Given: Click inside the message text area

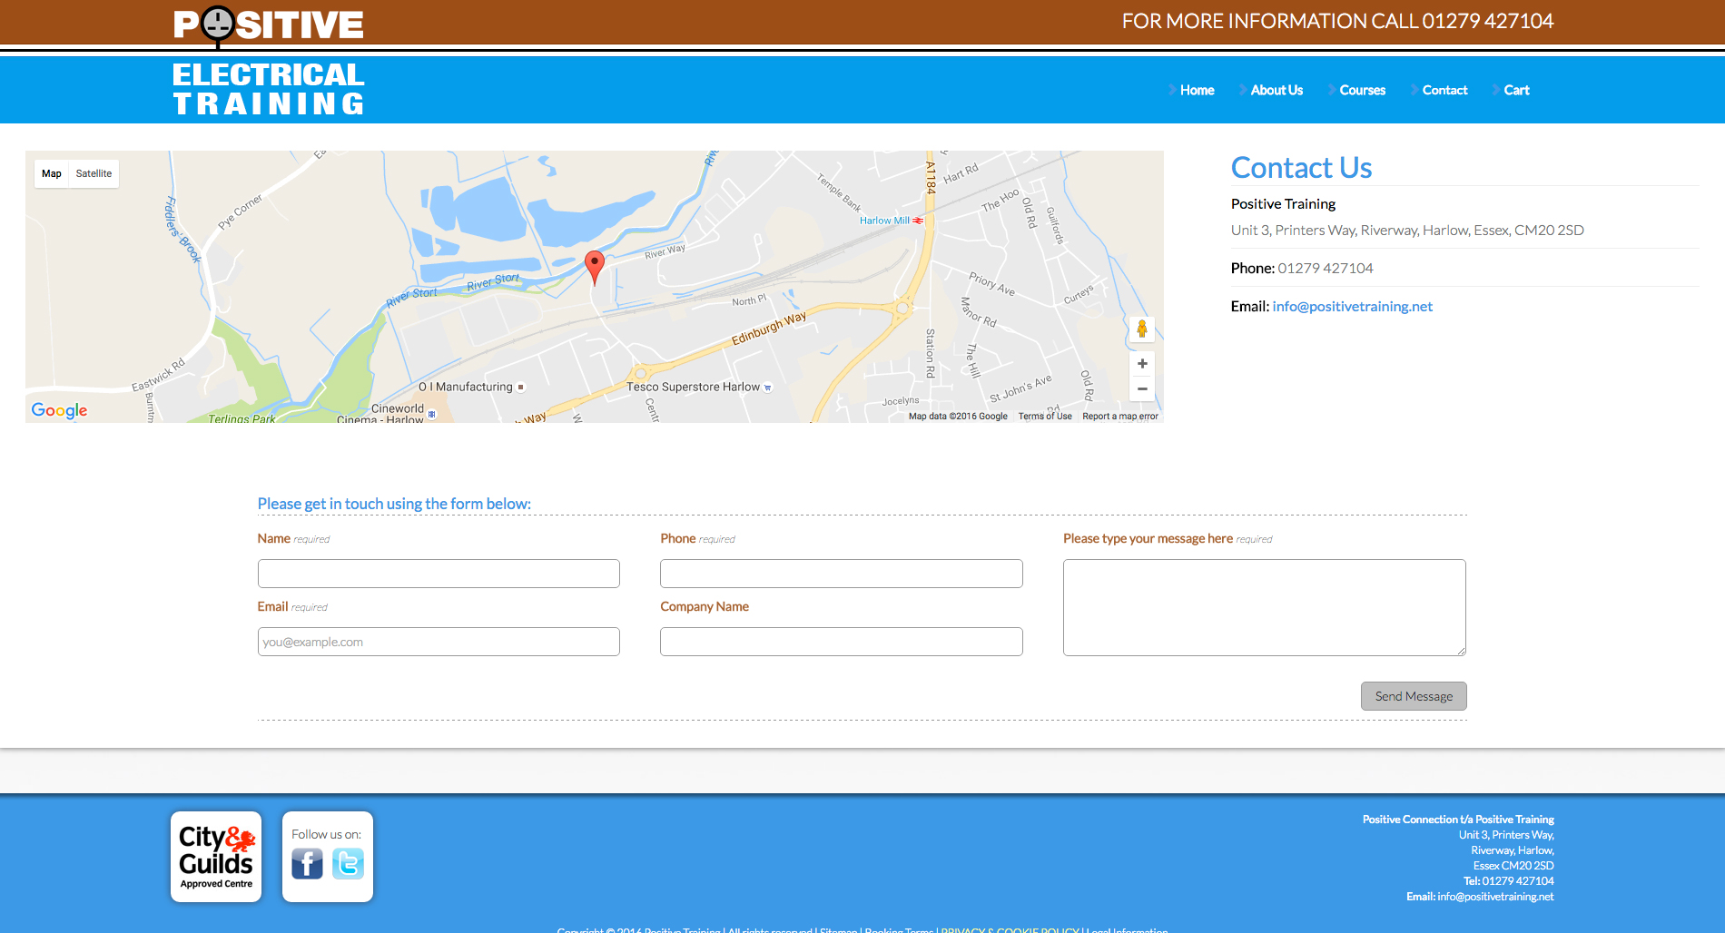Looking at the screenshot, I should 1264,607.
